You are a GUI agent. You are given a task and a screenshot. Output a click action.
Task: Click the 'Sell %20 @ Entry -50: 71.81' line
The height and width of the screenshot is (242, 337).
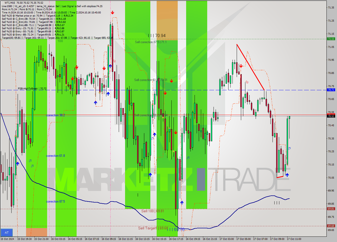(x=33, y=31)
